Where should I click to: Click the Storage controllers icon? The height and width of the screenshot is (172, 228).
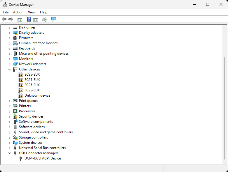pos(15,137)
